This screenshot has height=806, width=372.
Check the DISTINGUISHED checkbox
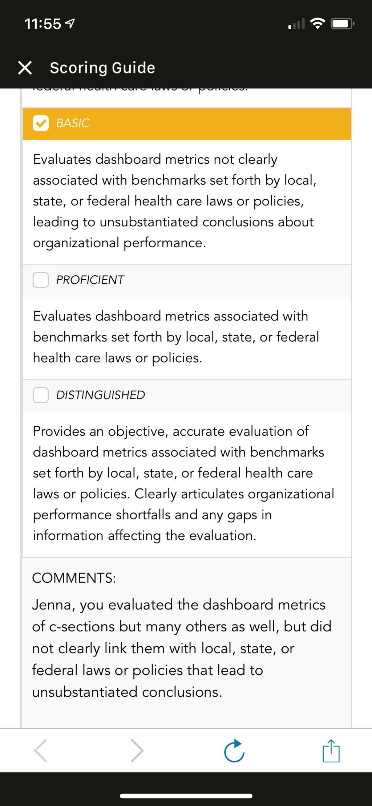tap(41, 395)
